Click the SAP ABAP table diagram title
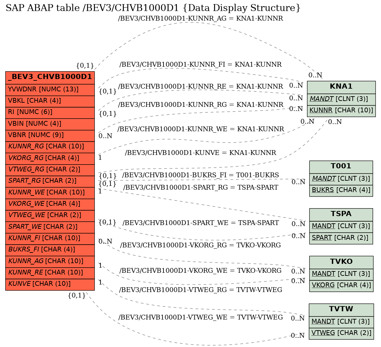 (x=153, y=8)
